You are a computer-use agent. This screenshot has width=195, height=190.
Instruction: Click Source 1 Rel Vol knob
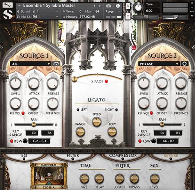click(15, 103)
